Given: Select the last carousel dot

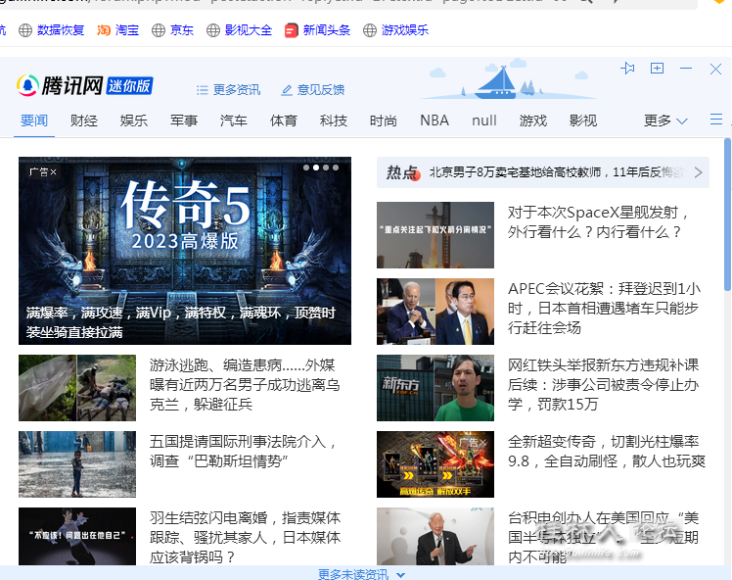Looking at the screenshot, I should point(336,168).
